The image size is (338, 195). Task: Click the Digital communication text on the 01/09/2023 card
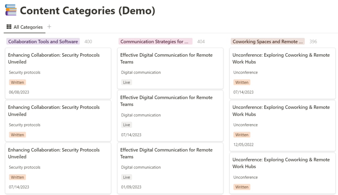click(141, 167)
